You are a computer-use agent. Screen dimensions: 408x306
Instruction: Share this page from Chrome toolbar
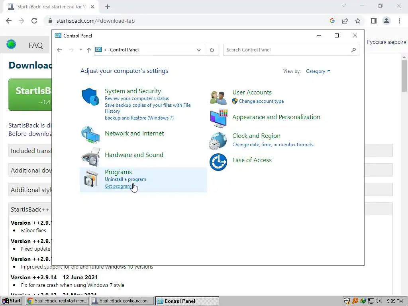click(x=345, y=21)
